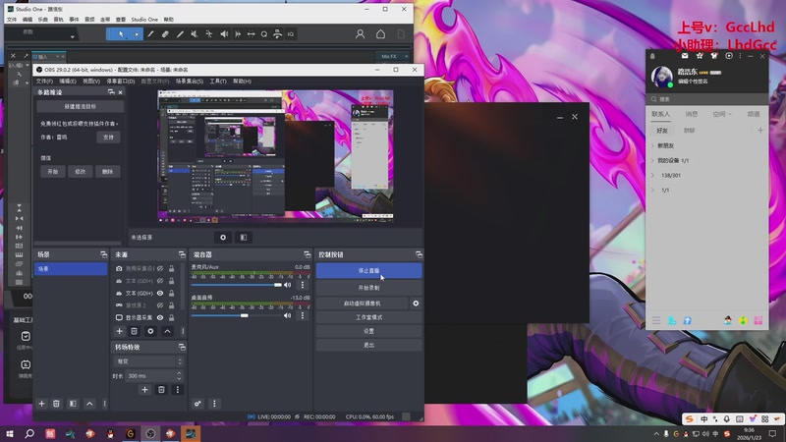
Task: Open QQ skin shirt icon
Action: [714, 56]
